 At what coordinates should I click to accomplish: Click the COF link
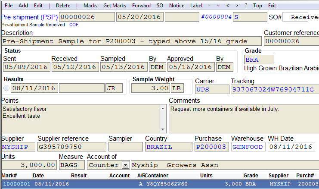74,25
